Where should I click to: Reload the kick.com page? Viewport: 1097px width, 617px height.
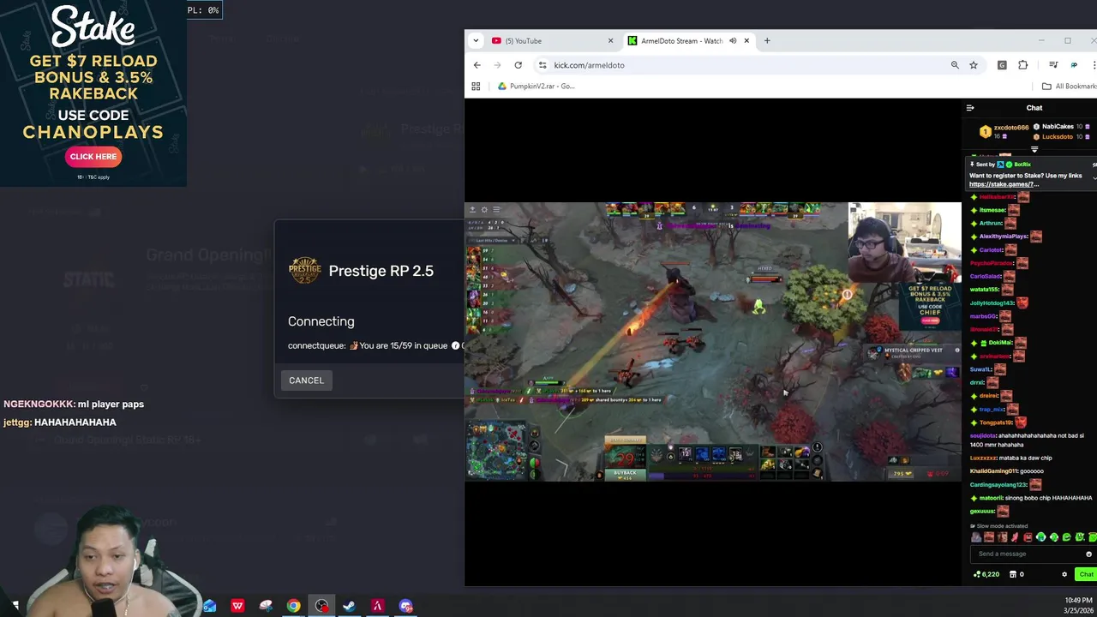[518, 65]
